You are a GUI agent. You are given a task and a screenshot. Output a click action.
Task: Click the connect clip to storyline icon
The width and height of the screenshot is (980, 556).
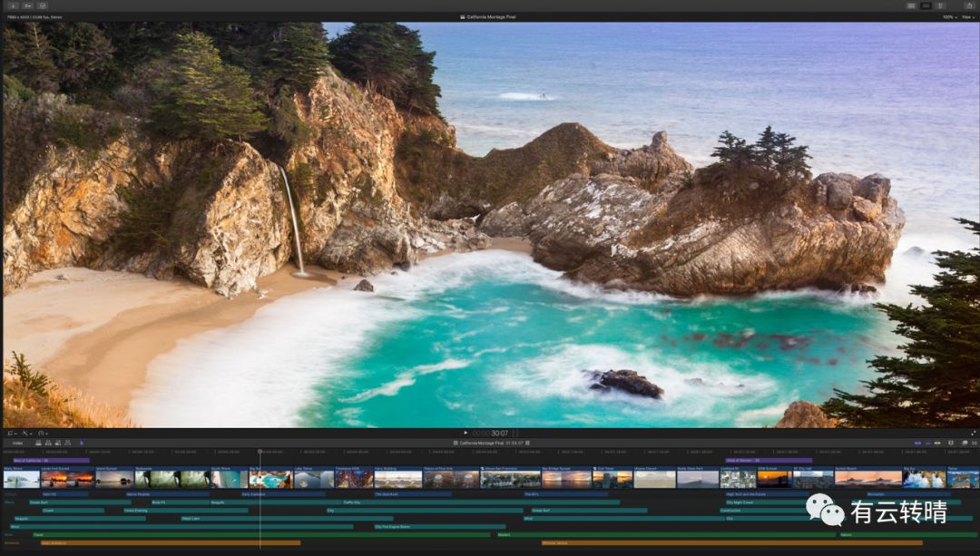pyautogui.click(x=39, y=443)
